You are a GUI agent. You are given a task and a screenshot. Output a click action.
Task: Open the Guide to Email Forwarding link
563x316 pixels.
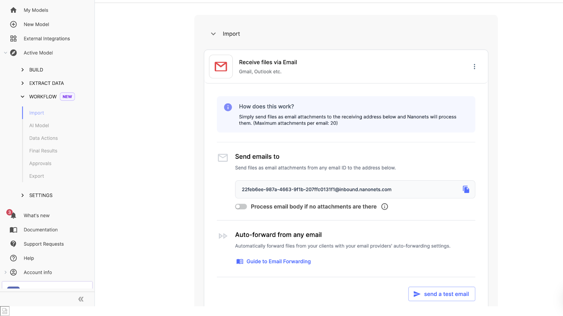[278, 261]
